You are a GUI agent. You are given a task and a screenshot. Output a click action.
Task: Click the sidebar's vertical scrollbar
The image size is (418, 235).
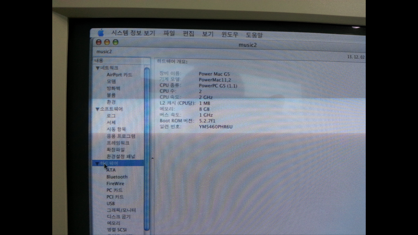147,147
